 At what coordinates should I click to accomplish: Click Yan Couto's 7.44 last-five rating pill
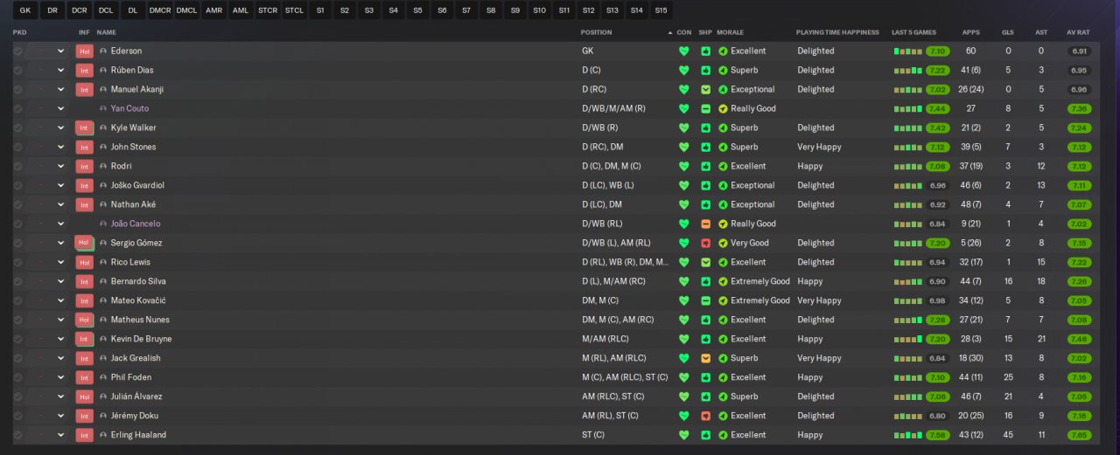pos(938,108)
